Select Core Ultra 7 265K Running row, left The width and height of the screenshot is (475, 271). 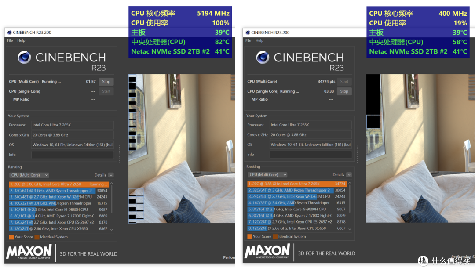pyautogui.click(x=59, y=184)
